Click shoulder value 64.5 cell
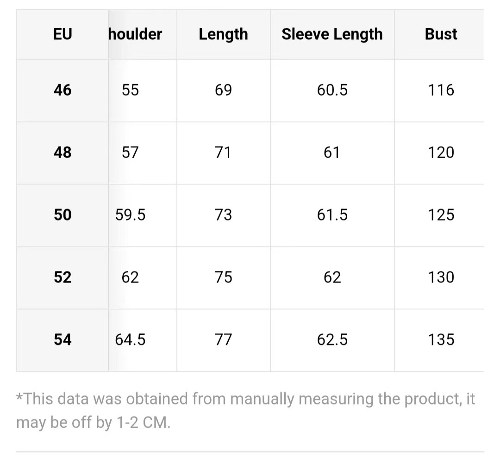This screenshot has height=455, width=500. [131, 340]
